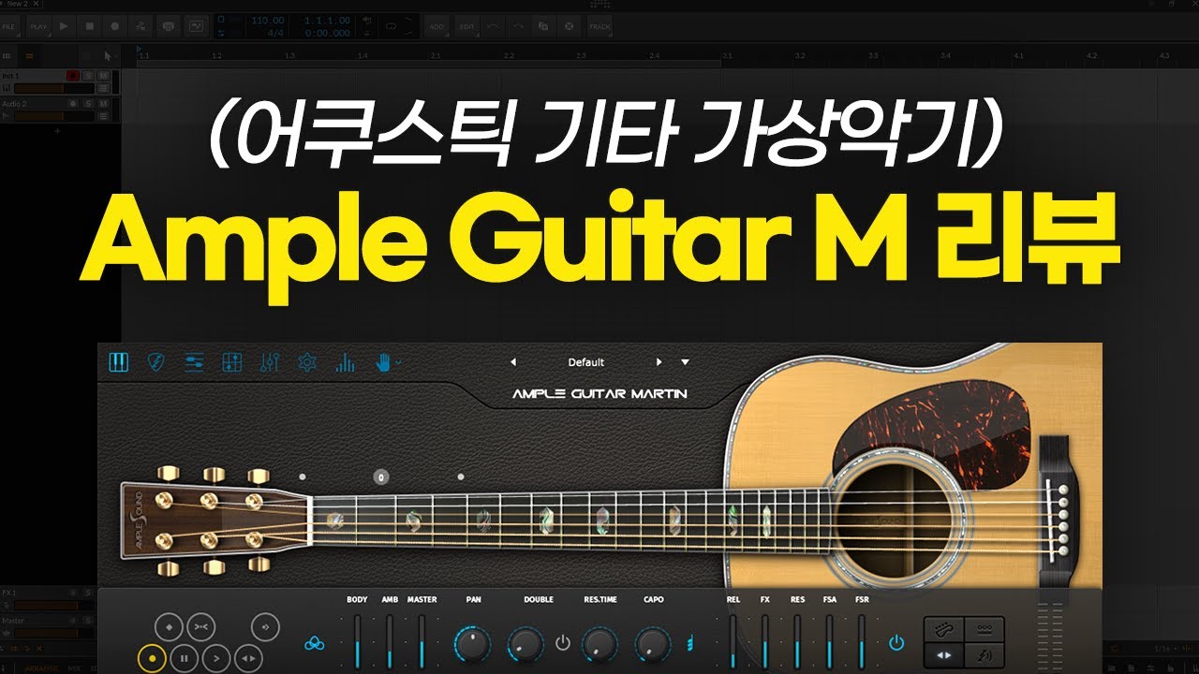Click the pause round button in plugin
1199x674 pixels.
point(185,658)
